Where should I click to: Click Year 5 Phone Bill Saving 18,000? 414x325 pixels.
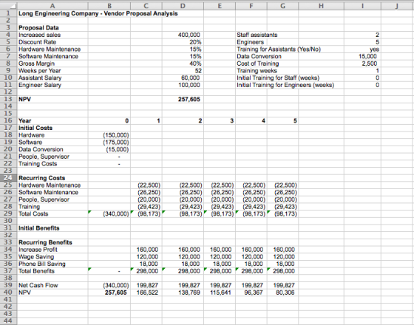click(285, 264)
